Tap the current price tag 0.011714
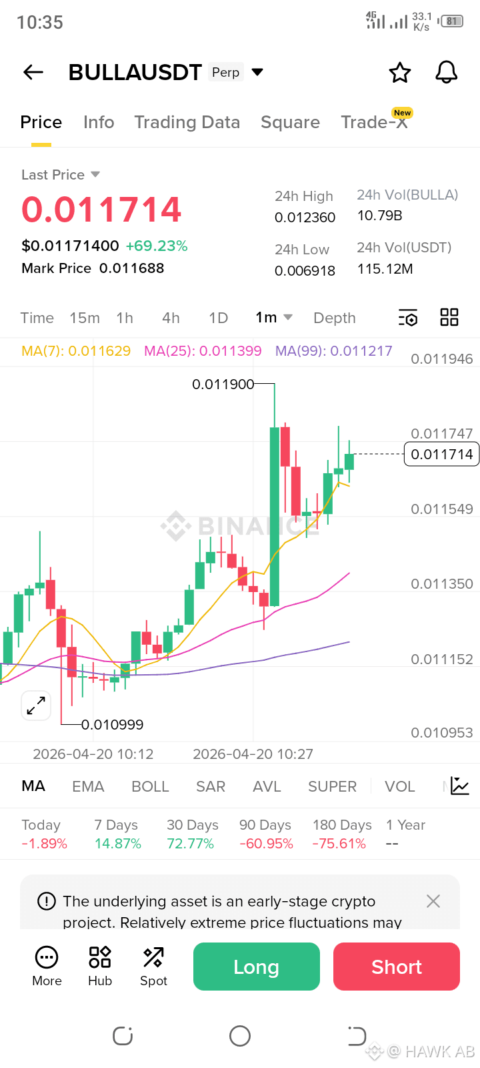 442,455
